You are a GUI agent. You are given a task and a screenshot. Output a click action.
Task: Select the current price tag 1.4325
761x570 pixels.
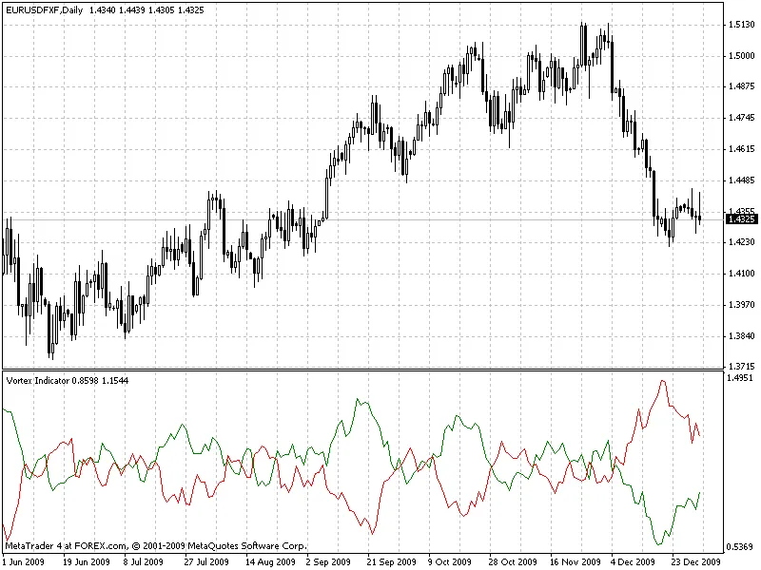click(x=740, y=219)
